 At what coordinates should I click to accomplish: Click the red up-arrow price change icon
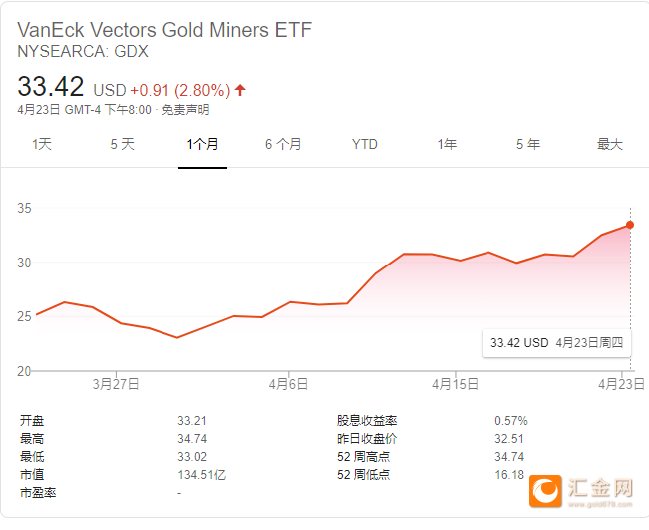tap(240, 90)
